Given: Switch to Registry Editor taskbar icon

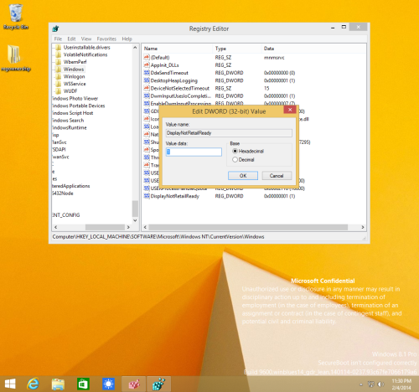Looking at the screenshot, I should [x=158, y=384].
